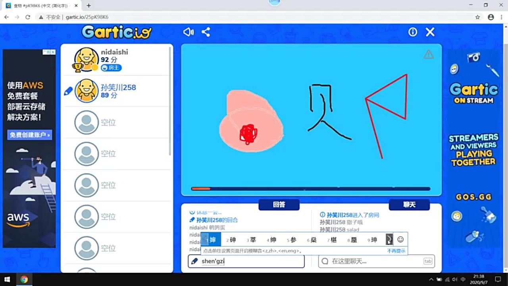Toggle 中 input method indicator in tray
Viewport: 508px width, 286px height.
(x=463, y=280)
